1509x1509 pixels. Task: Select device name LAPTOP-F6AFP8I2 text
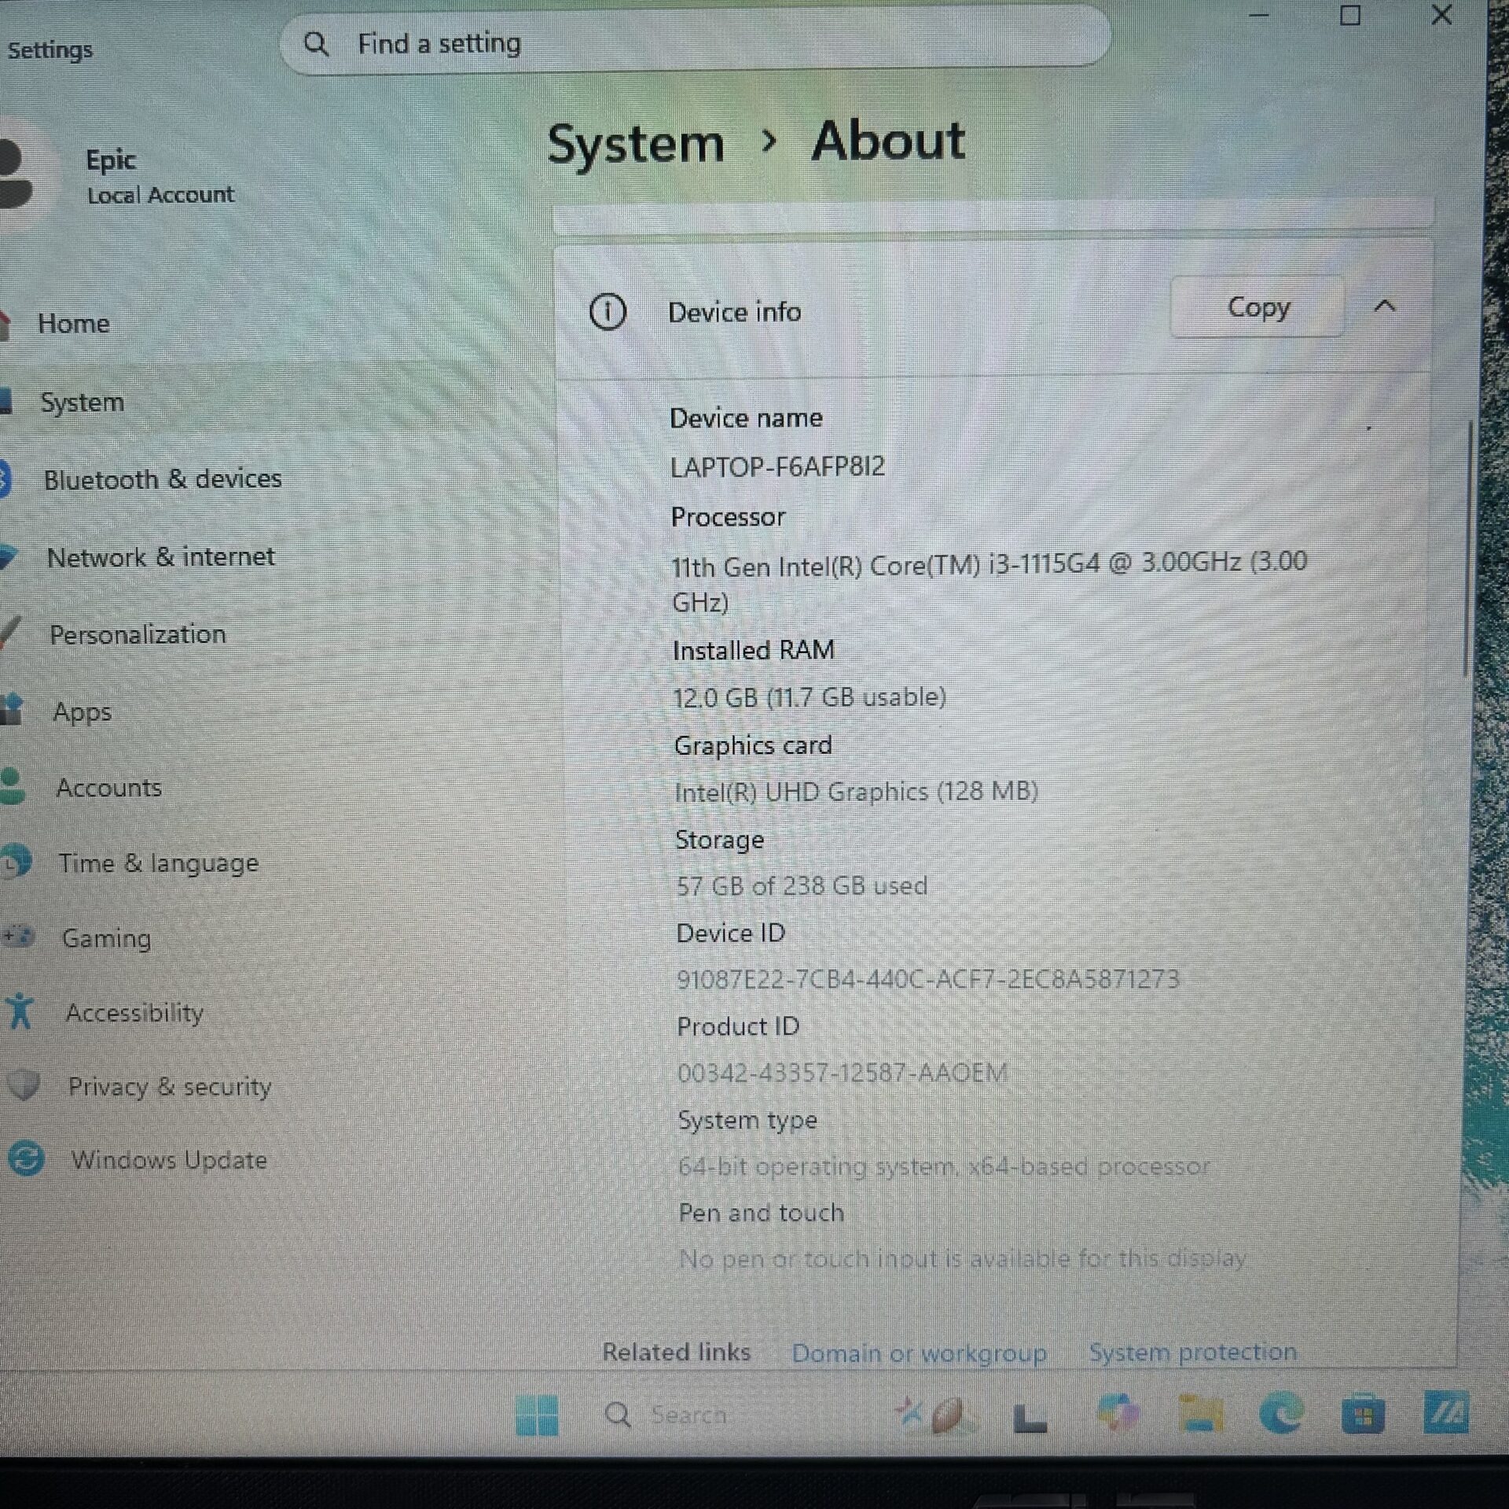(x=777, y=467)
